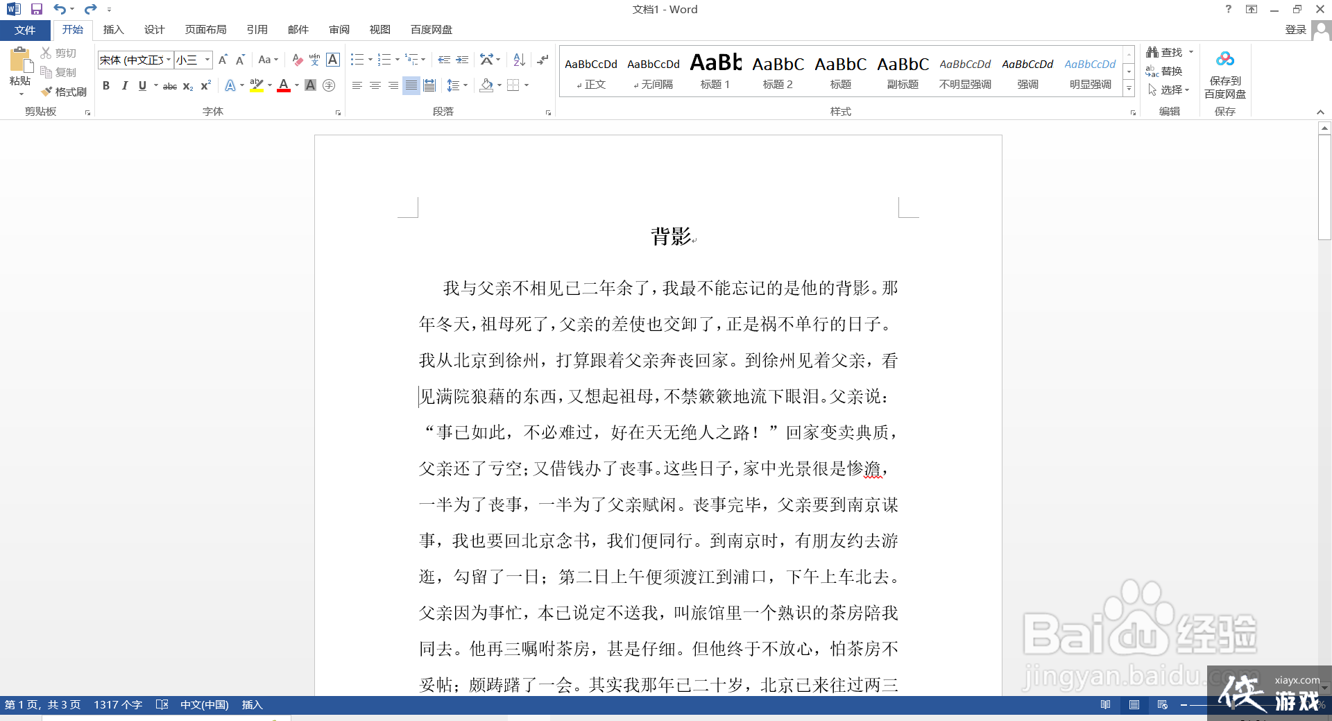Decrease paragraph indent

point(444,60)
